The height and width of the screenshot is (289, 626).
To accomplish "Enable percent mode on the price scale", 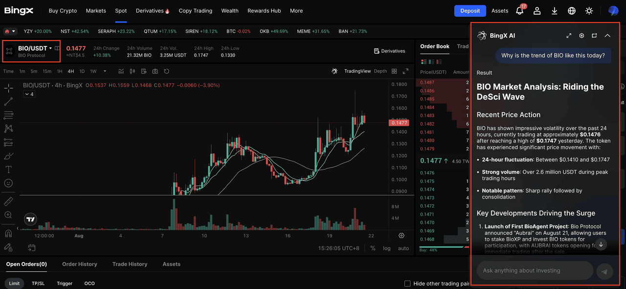I will click(x=372, y=248).
